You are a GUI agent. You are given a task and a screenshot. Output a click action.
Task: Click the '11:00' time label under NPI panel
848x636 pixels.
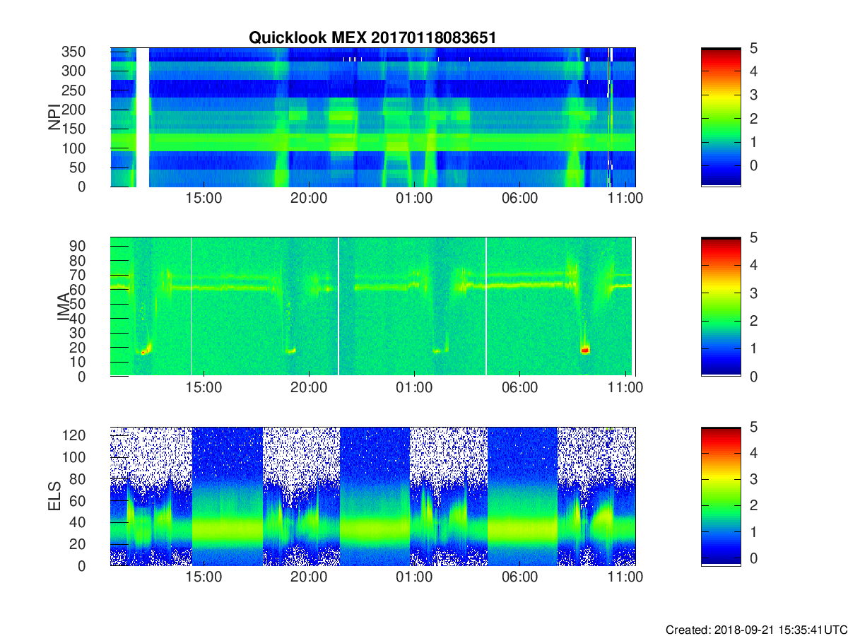pyautogui.click(x=625, y=199)
